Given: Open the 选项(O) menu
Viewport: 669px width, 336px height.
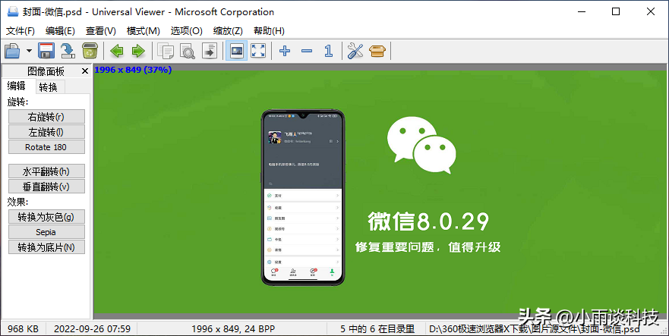Looking at the screenshot, I should [187, 30].
